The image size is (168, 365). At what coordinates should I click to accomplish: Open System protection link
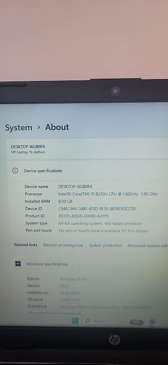105,245
